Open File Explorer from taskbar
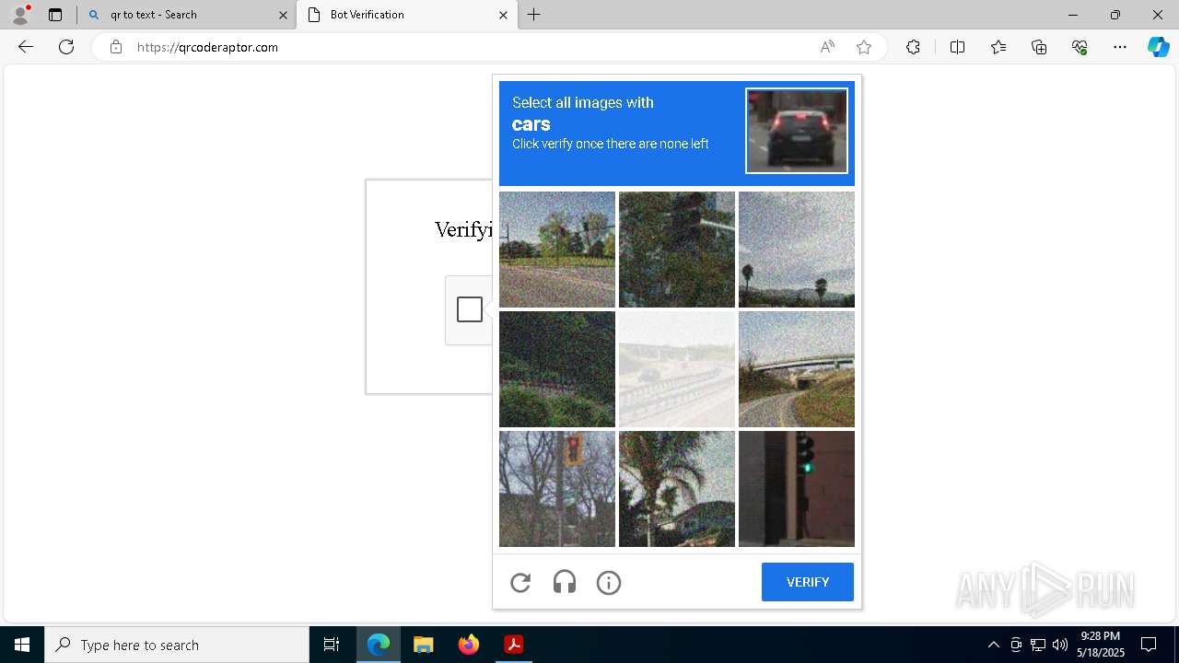The height and width of the screenshot is (663, 1179). coord(424,645)
